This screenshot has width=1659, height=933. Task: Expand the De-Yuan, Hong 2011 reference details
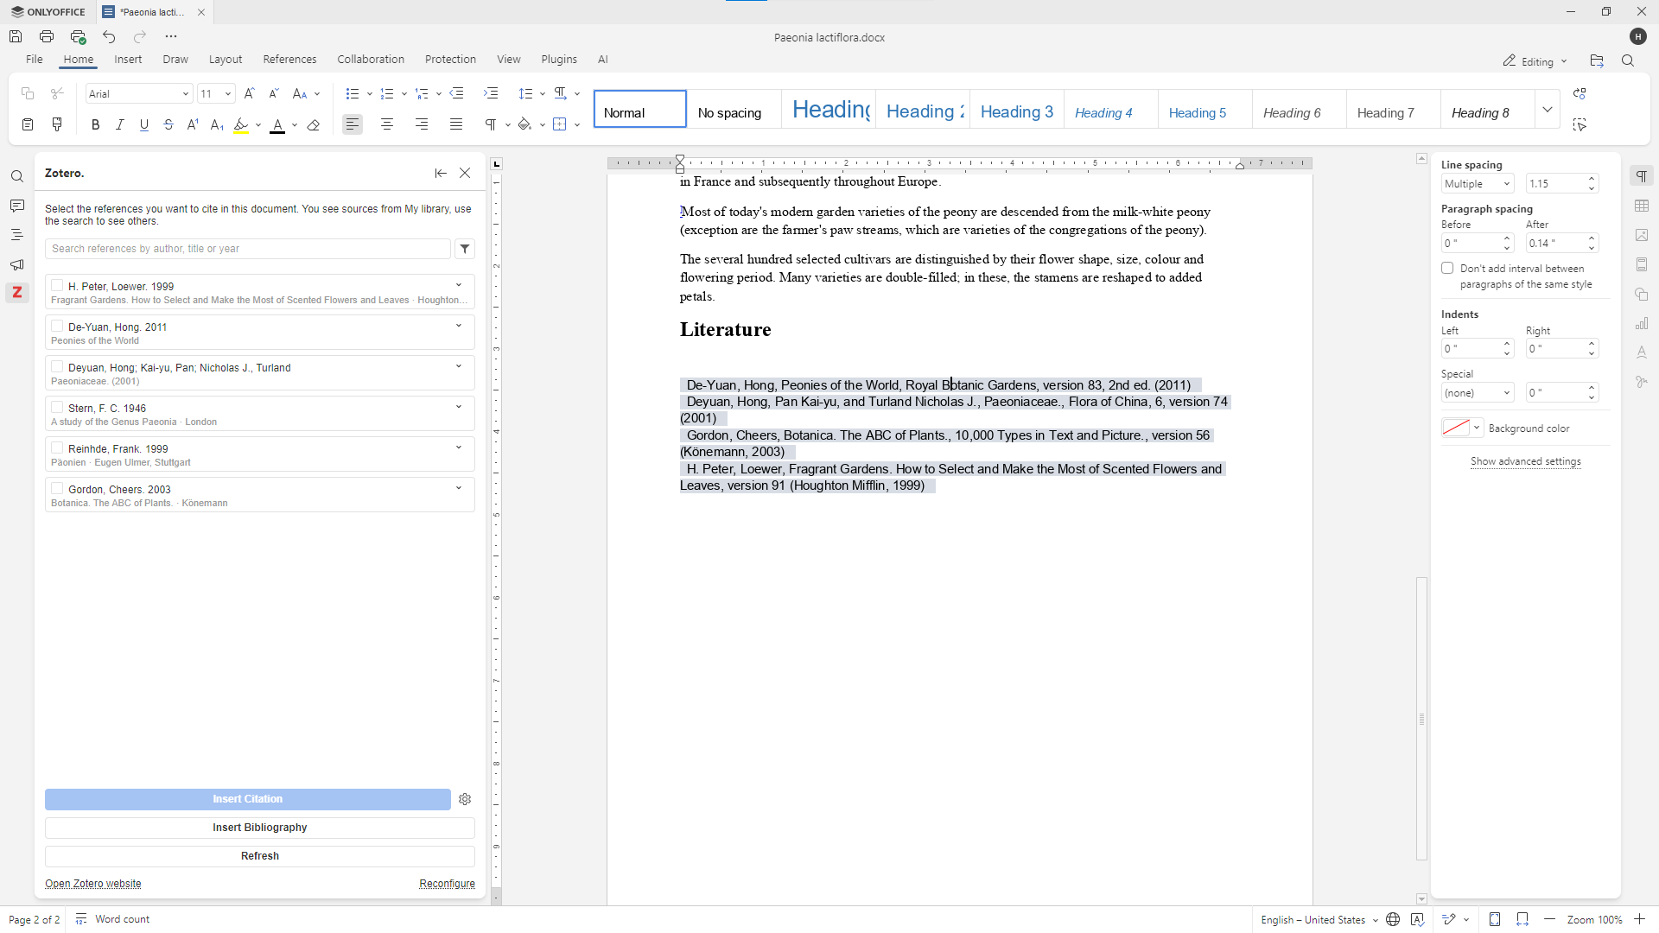[459, 326]
